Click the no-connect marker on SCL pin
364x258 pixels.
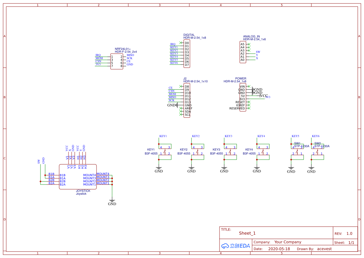pyautogui.click(x=181, y=114)
